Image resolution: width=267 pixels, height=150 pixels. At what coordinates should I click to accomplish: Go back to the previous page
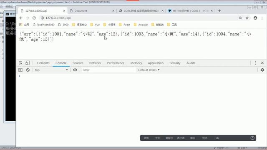21,18
